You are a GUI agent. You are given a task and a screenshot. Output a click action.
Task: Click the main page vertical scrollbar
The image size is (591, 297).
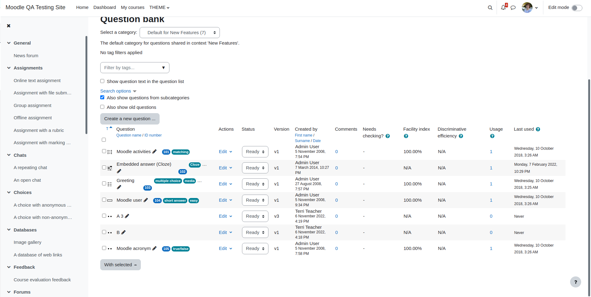pyautogui.click(x=589, y=188)
